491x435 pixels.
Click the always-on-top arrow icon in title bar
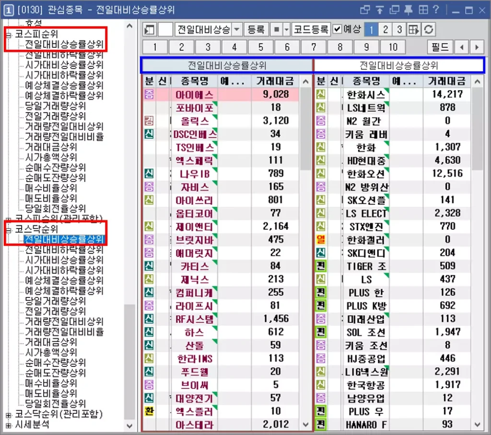click(380, 10)
